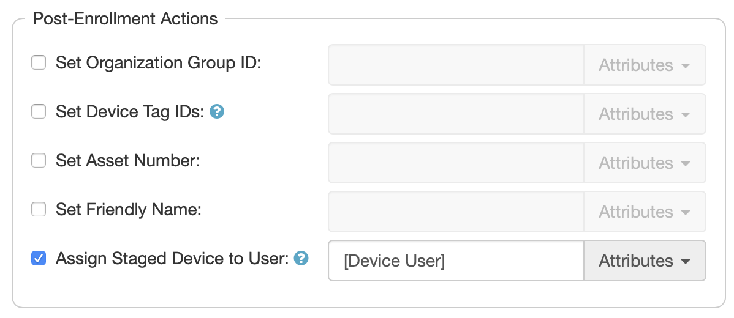Expand Attributes dropdown for Device Tag IDs
734x318 pixels.
pyautogui.click(x=645, y=114)
